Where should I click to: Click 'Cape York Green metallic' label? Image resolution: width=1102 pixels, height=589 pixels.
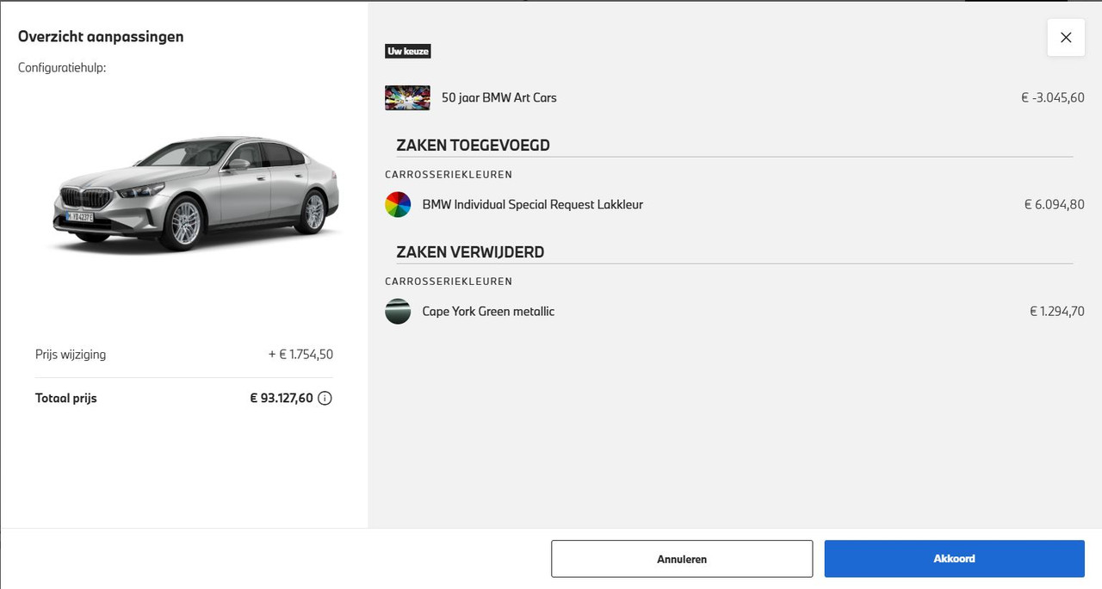[488, 312]
